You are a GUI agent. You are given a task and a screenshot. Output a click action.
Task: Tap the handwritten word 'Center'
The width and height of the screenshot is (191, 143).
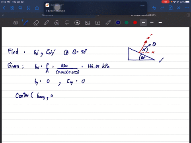22,95
